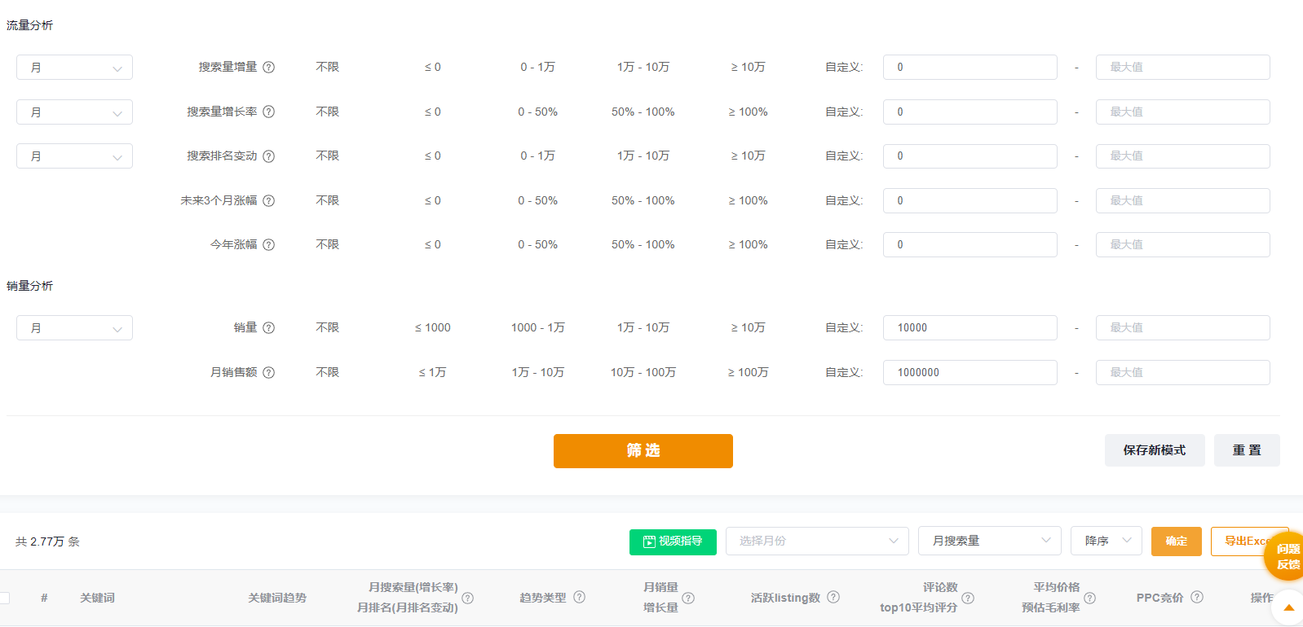Viewport: 1303px width, 627px height.
Task: Click 关键词趋势 column header
Action: point(277,598)
